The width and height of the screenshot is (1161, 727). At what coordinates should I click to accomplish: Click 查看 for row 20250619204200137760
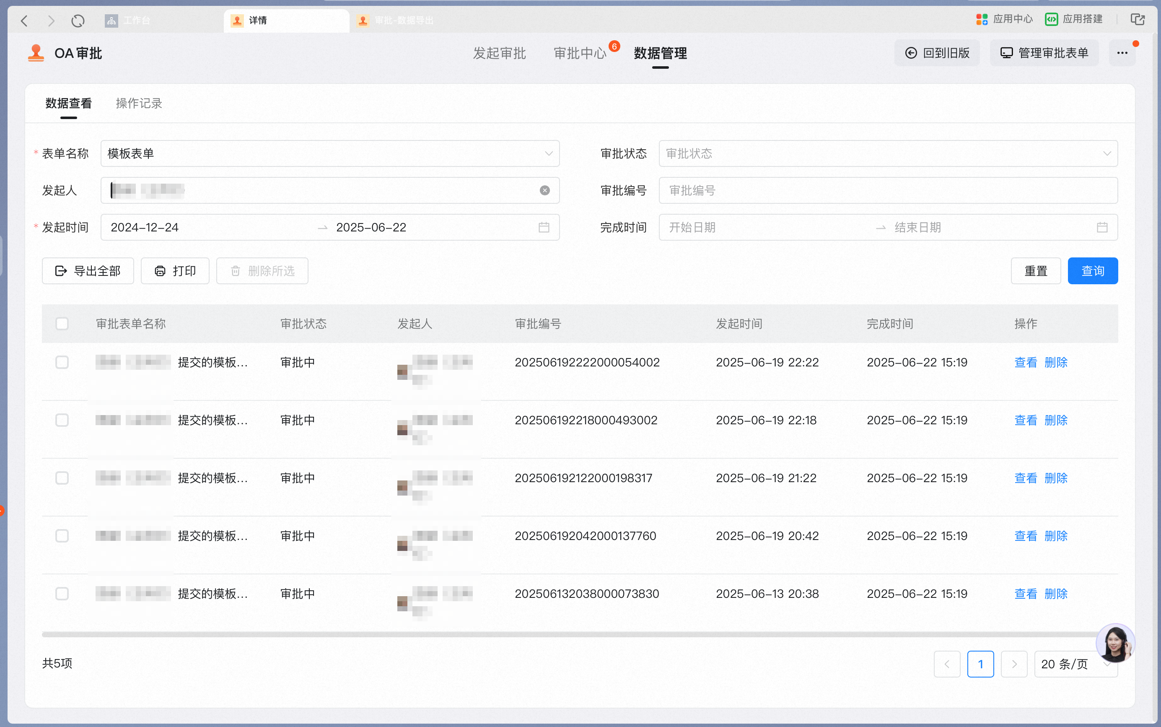tap(1026, 536)
